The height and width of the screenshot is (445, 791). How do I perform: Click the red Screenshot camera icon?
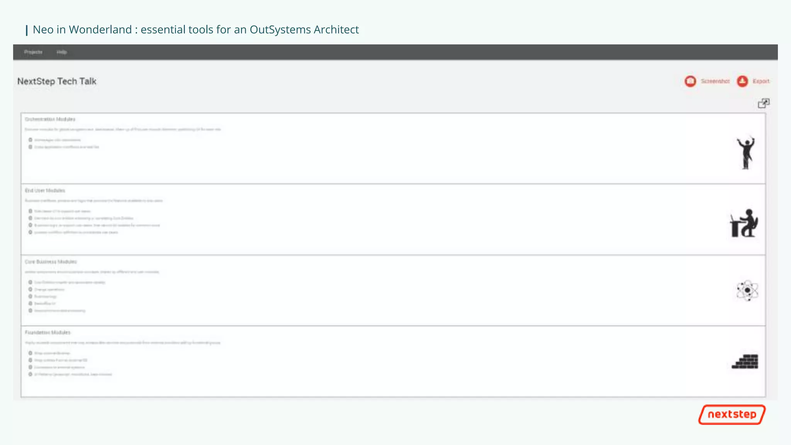click(x=690, y=81)
